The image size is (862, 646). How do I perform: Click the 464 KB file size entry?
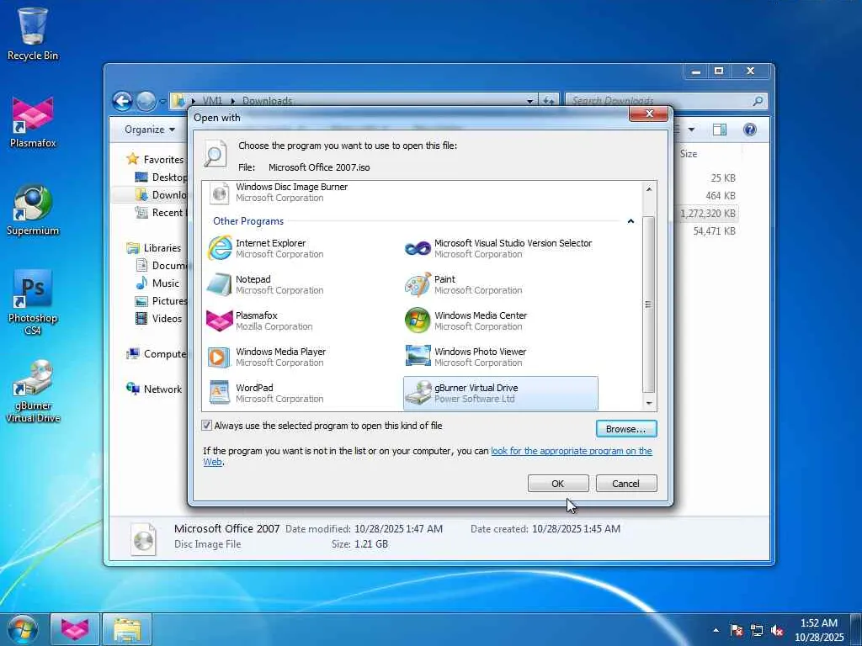(721, 195)
